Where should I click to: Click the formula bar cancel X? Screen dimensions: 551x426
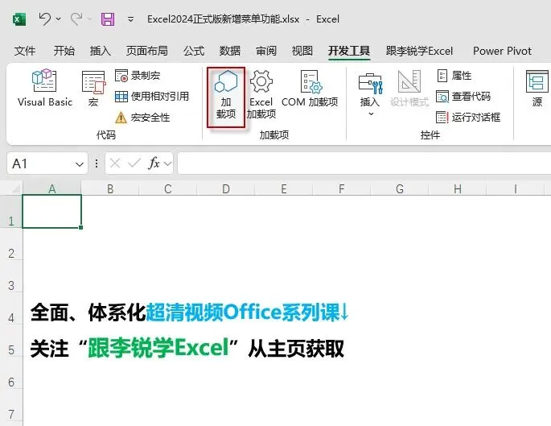click(x=115, y=163)
